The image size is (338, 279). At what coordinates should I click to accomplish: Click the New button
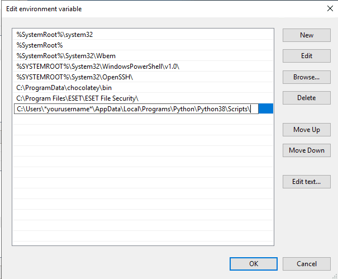[306, 35]
